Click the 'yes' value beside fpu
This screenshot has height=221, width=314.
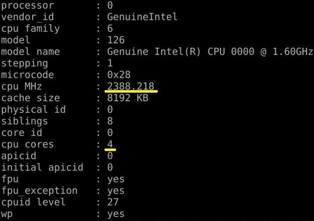tap(116, 179)
